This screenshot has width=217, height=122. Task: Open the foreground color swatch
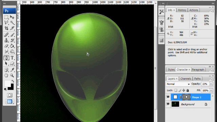(x=7, y=84)
